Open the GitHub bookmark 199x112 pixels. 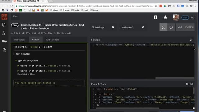(12, 10)
